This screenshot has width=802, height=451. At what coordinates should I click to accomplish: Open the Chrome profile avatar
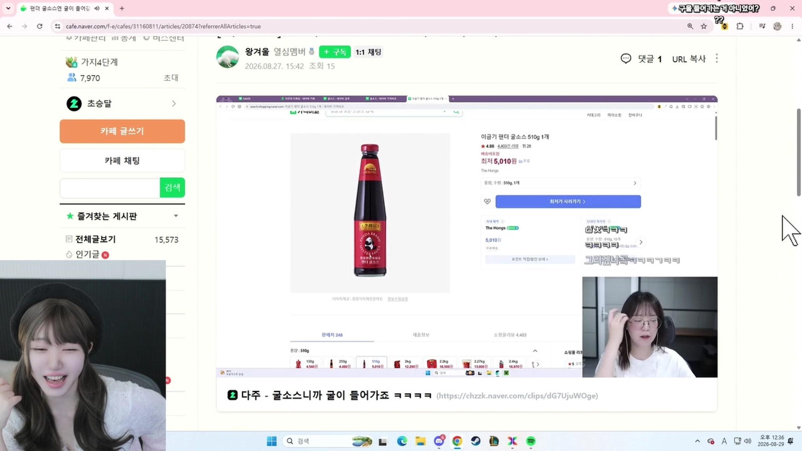pyautogui.click(x=777, y=26)
